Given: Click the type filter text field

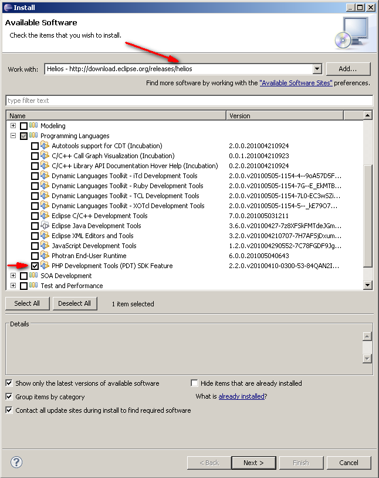Looking at the screenshot, I should (x=189, y=101).
